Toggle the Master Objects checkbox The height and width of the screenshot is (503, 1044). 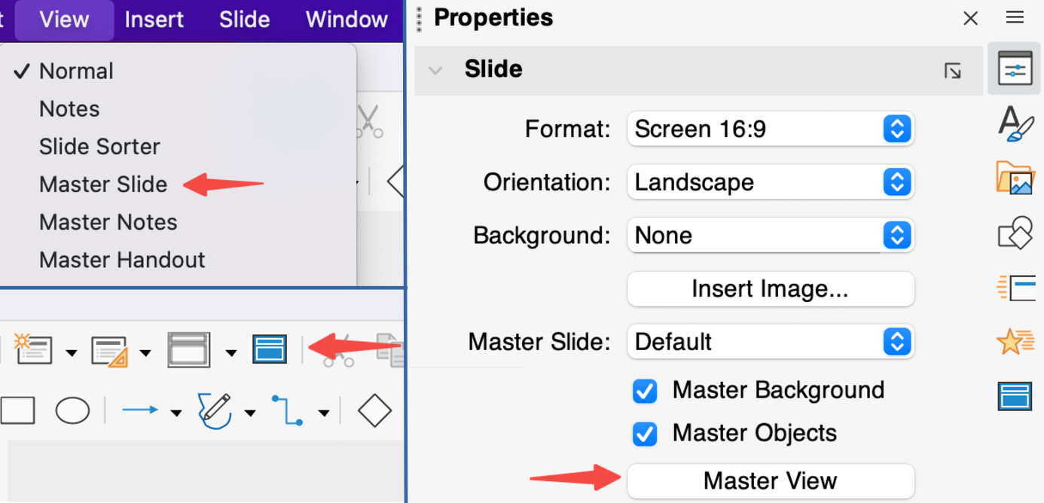(645, 434)
